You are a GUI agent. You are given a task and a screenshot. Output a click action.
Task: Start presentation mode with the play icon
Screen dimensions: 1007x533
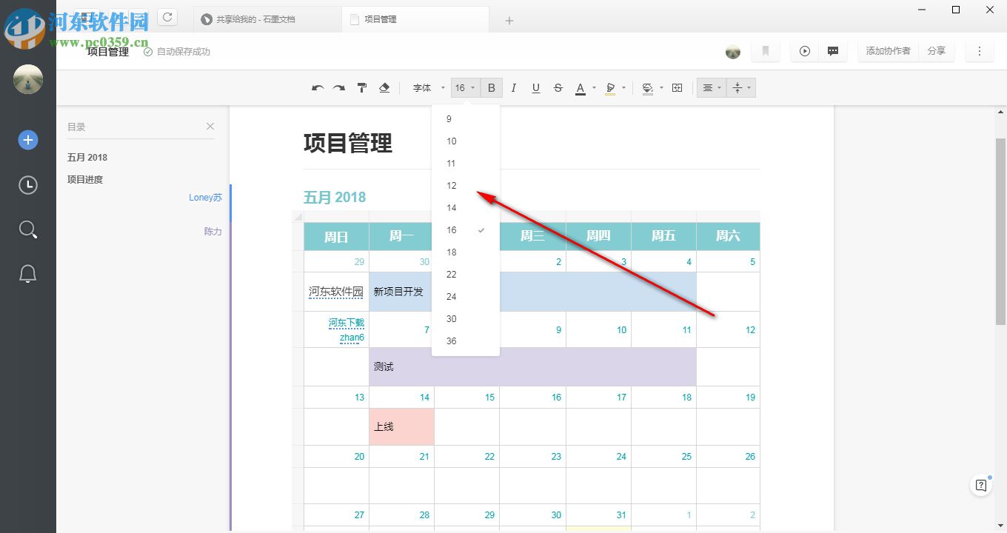[804, 50]
